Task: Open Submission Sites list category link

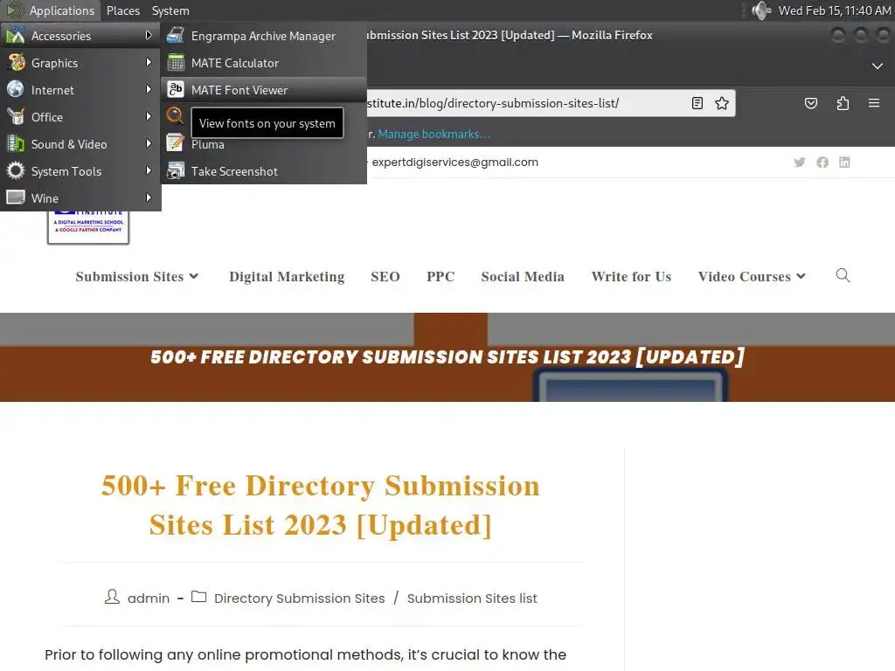Action: point(472,598)
